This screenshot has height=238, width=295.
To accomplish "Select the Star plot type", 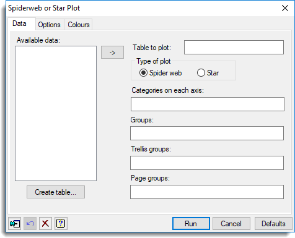I will 201,73.
